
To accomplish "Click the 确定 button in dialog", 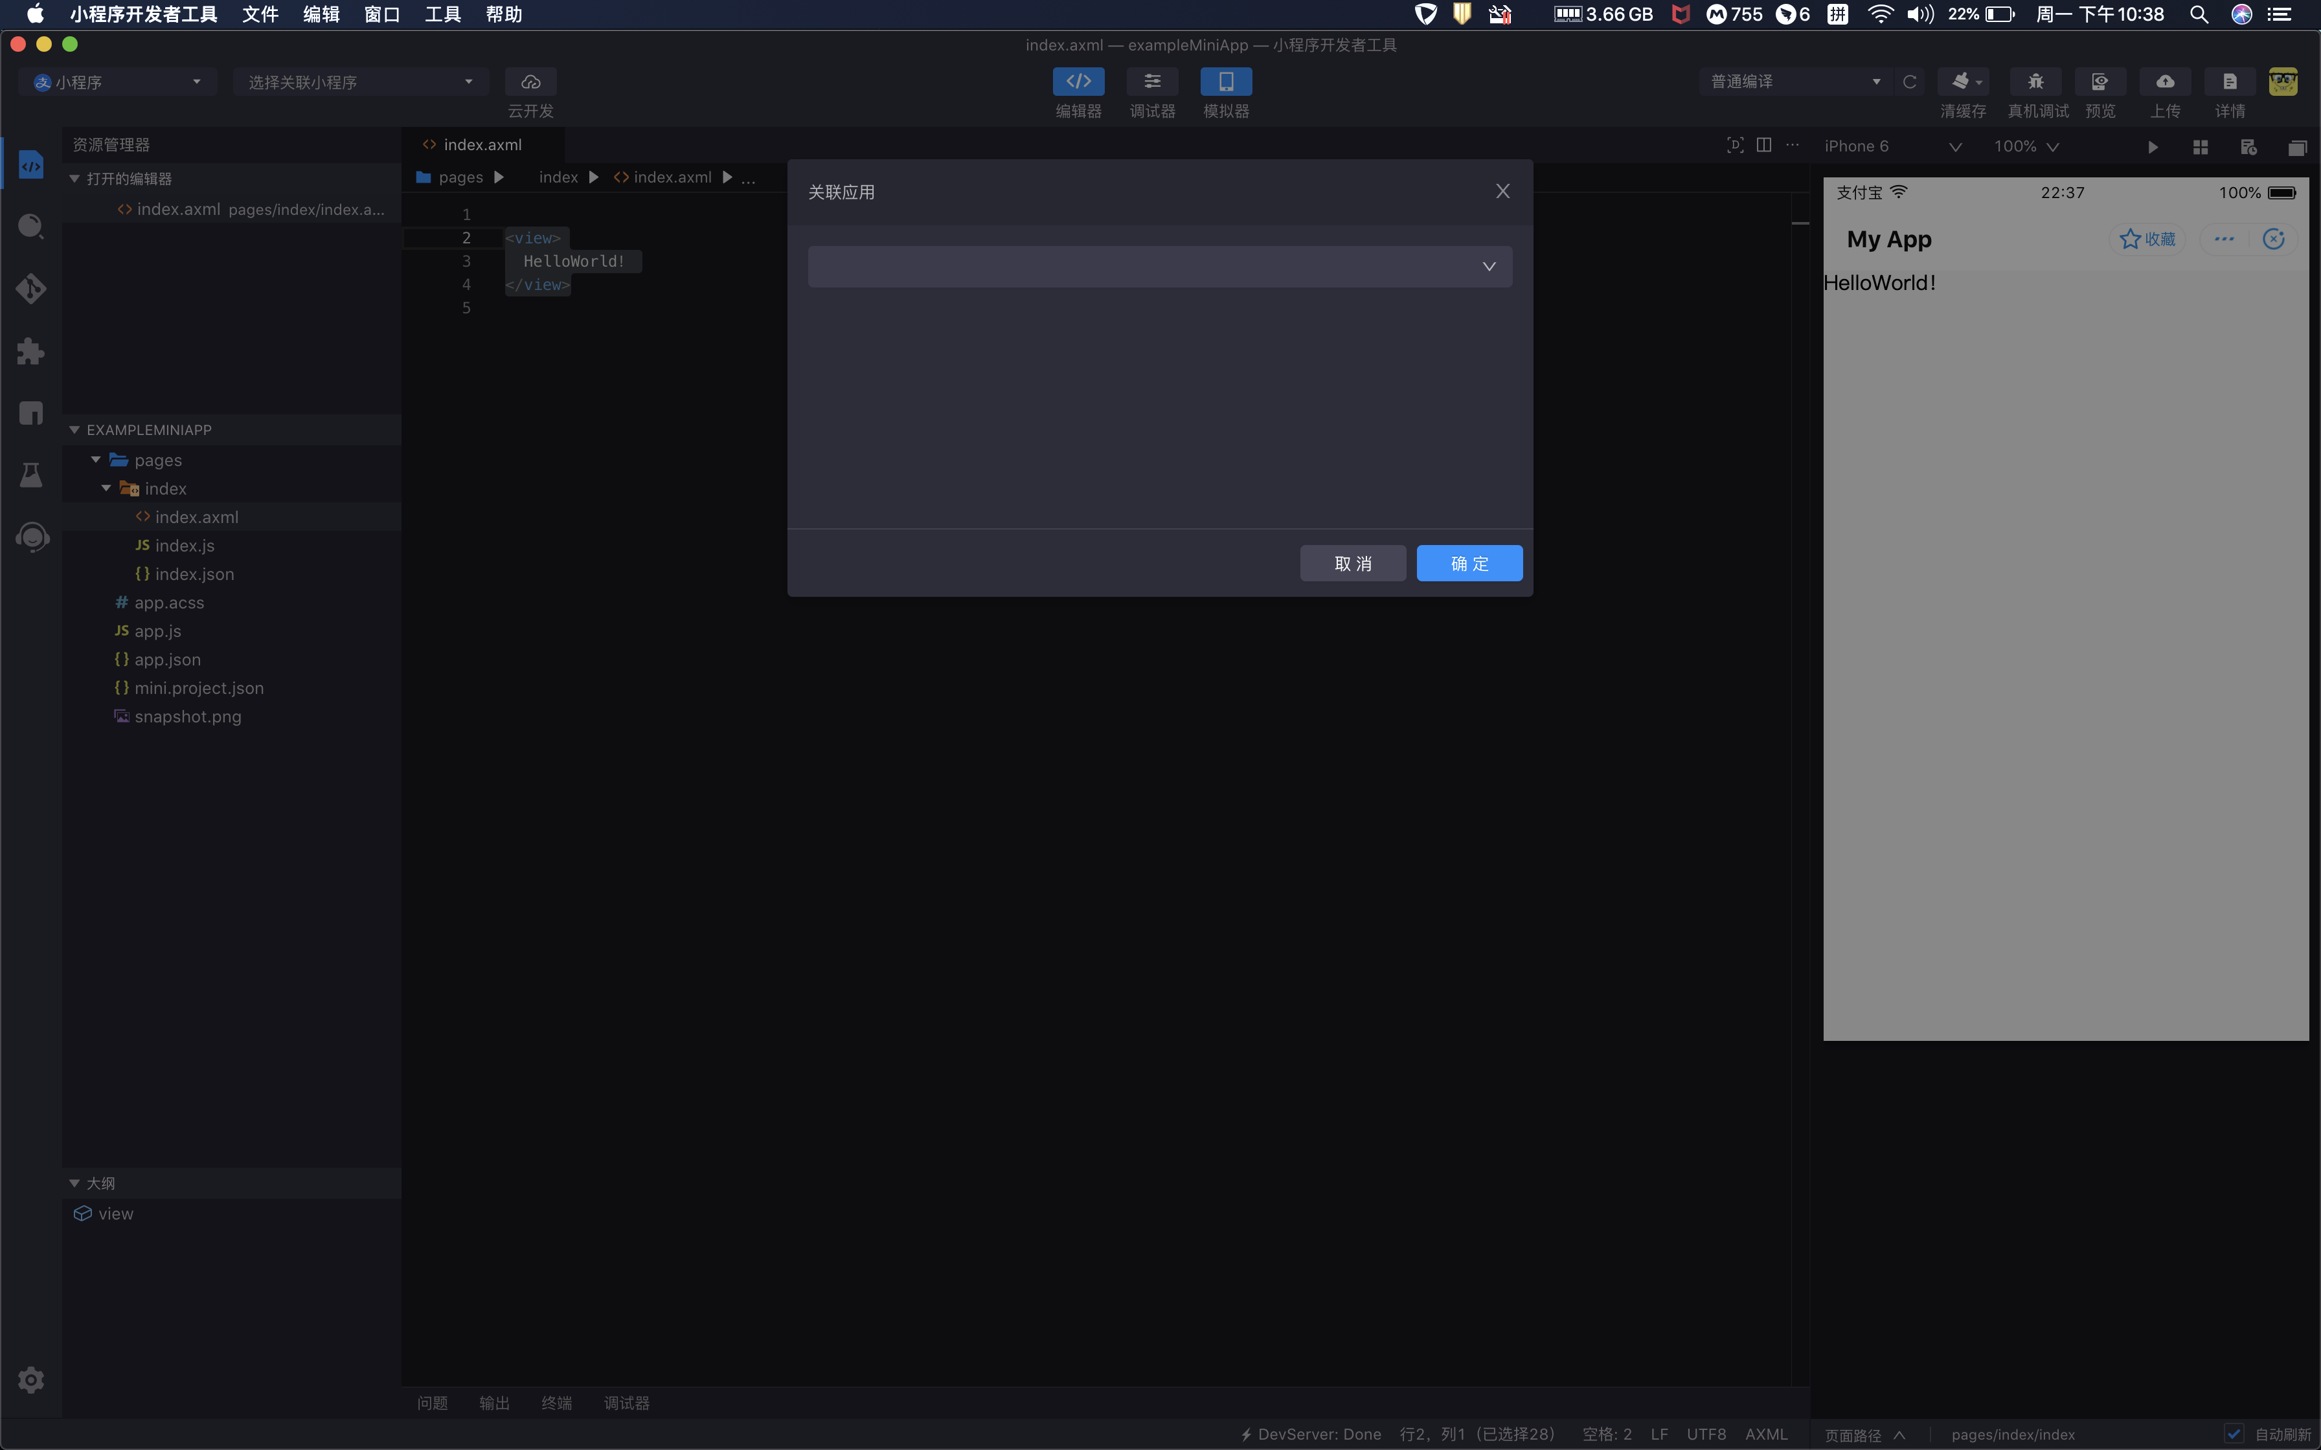I will pyautogui.click(x=1468, y=564).
